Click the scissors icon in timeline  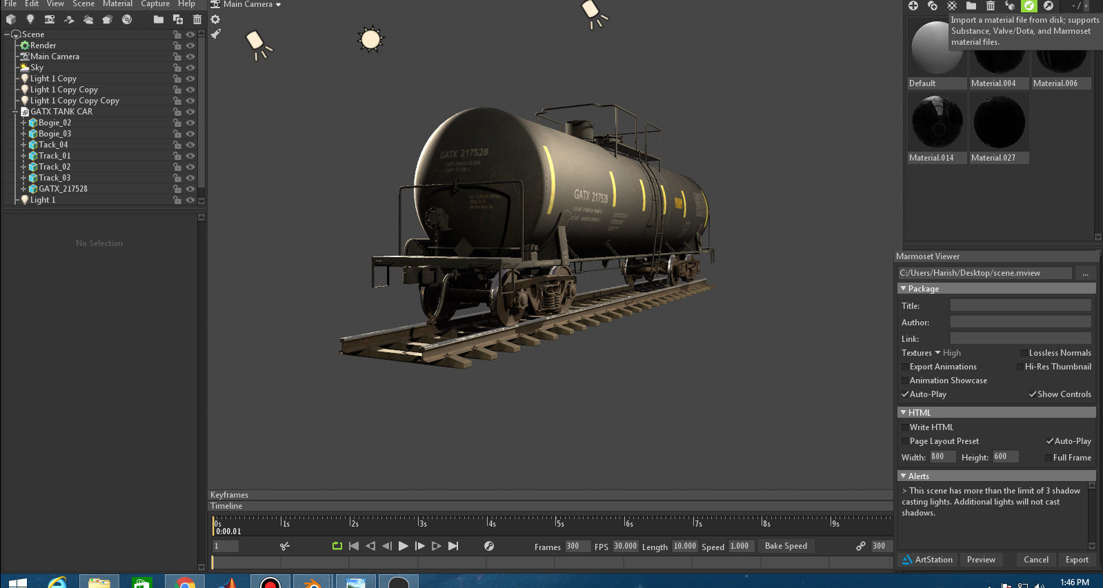(x=285, y=546)
